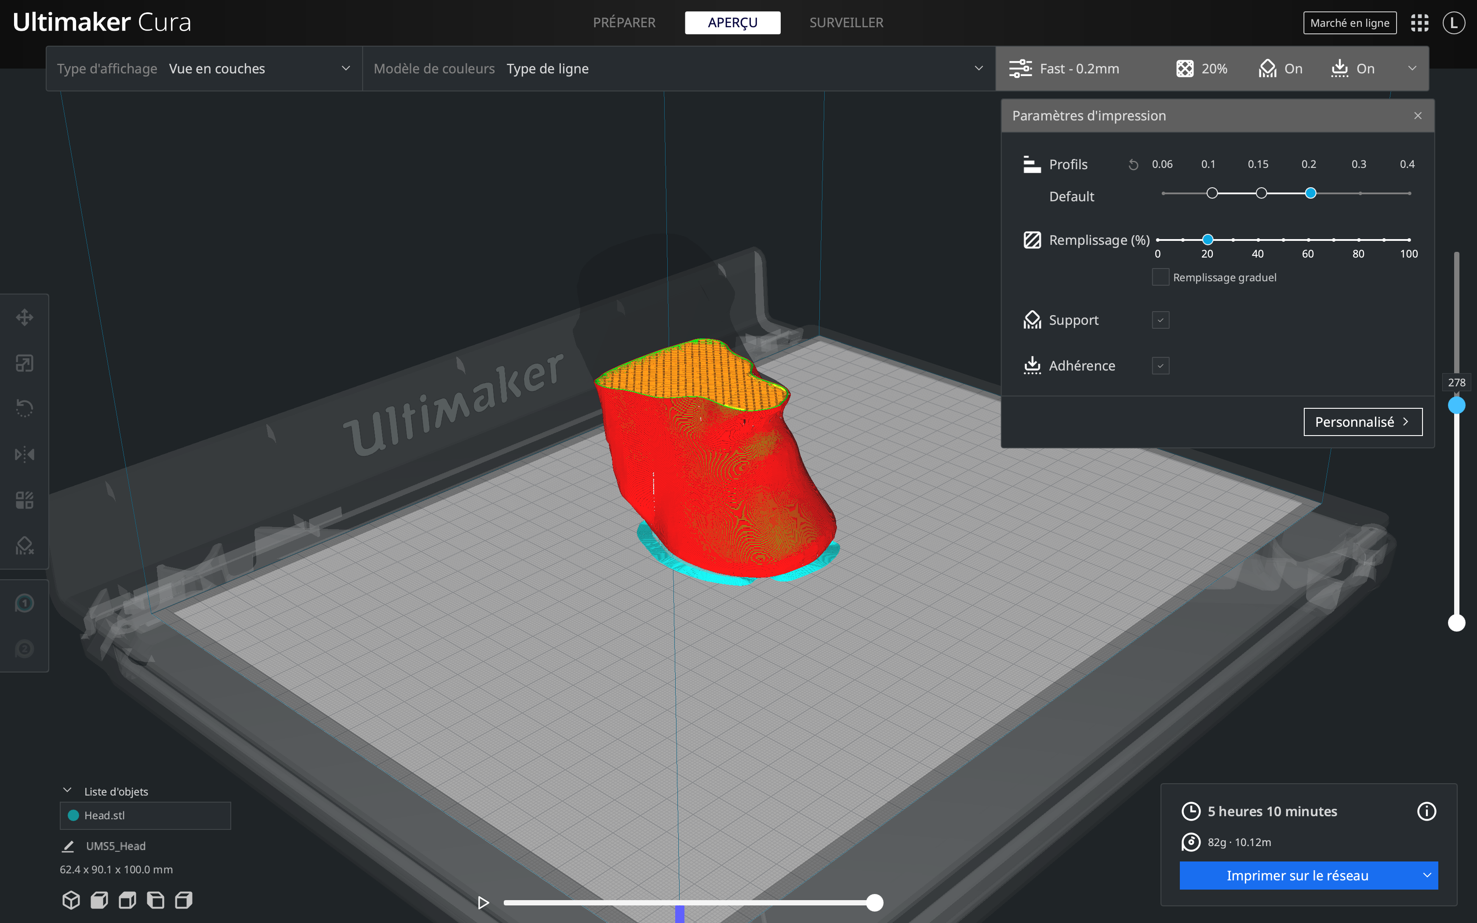Enable Remplissage graduel checkbox
Viewport: 1477px width, 923px height.
pos(1160,277)
